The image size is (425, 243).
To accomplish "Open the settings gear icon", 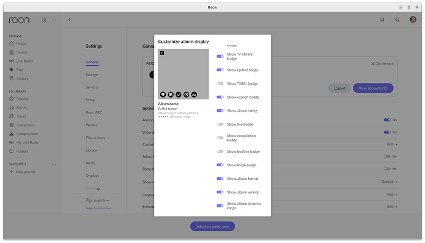I will tap(44, 20).
